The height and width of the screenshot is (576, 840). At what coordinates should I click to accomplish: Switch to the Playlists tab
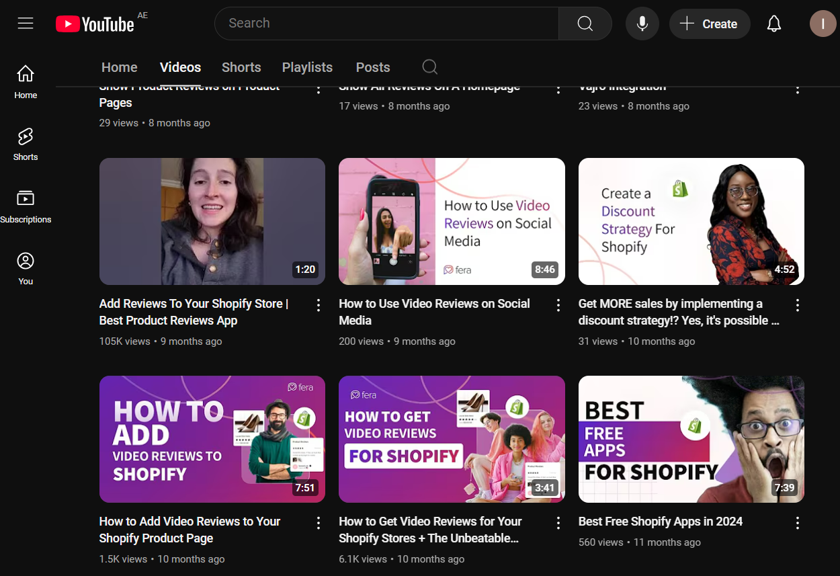(307, 67)
